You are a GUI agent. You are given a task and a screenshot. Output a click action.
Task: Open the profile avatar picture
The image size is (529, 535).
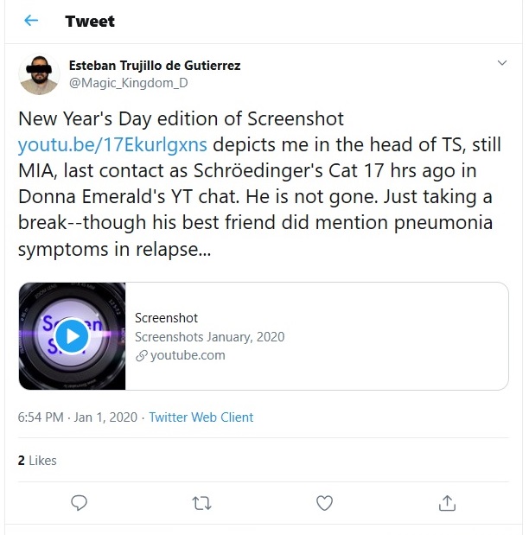point(38,74)
